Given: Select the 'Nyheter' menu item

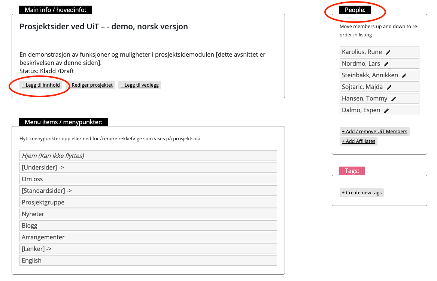Looking at the screenshot, I should tap(148, 214).
